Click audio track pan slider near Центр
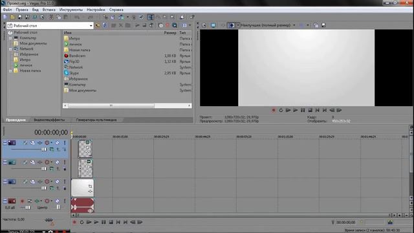The height and width of the screenshot is (233, 414). 58,207
